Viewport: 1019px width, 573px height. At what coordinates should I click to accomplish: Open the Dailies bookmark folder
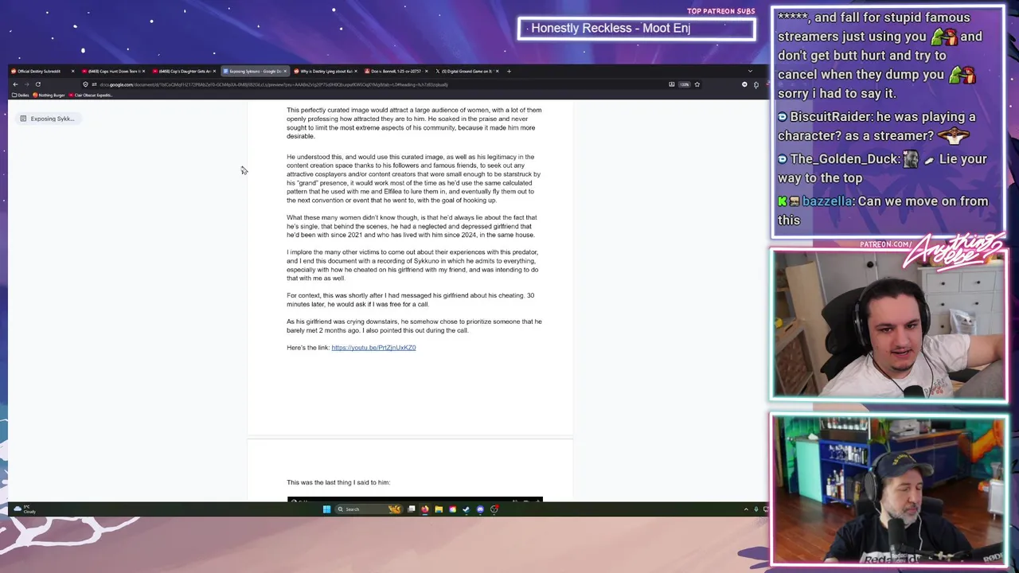point(21,95)
